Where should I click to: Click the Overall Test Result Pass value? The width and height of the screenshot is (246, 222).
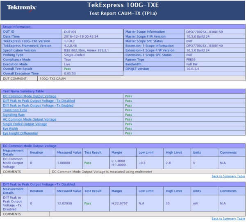pos(67,69)
